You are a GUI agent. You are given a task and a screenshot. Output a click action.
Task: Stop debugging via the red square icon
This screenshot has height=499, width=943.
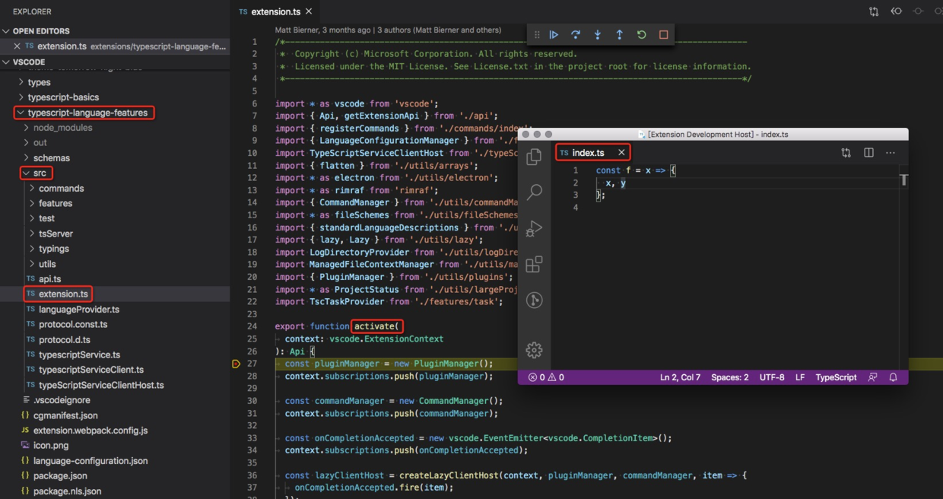(662, 34)
